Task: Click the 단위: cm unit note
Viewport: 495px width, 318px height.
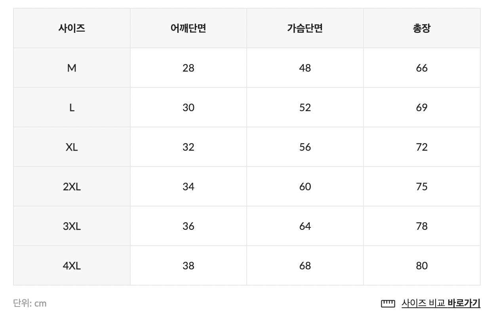Action: point(30,303)
